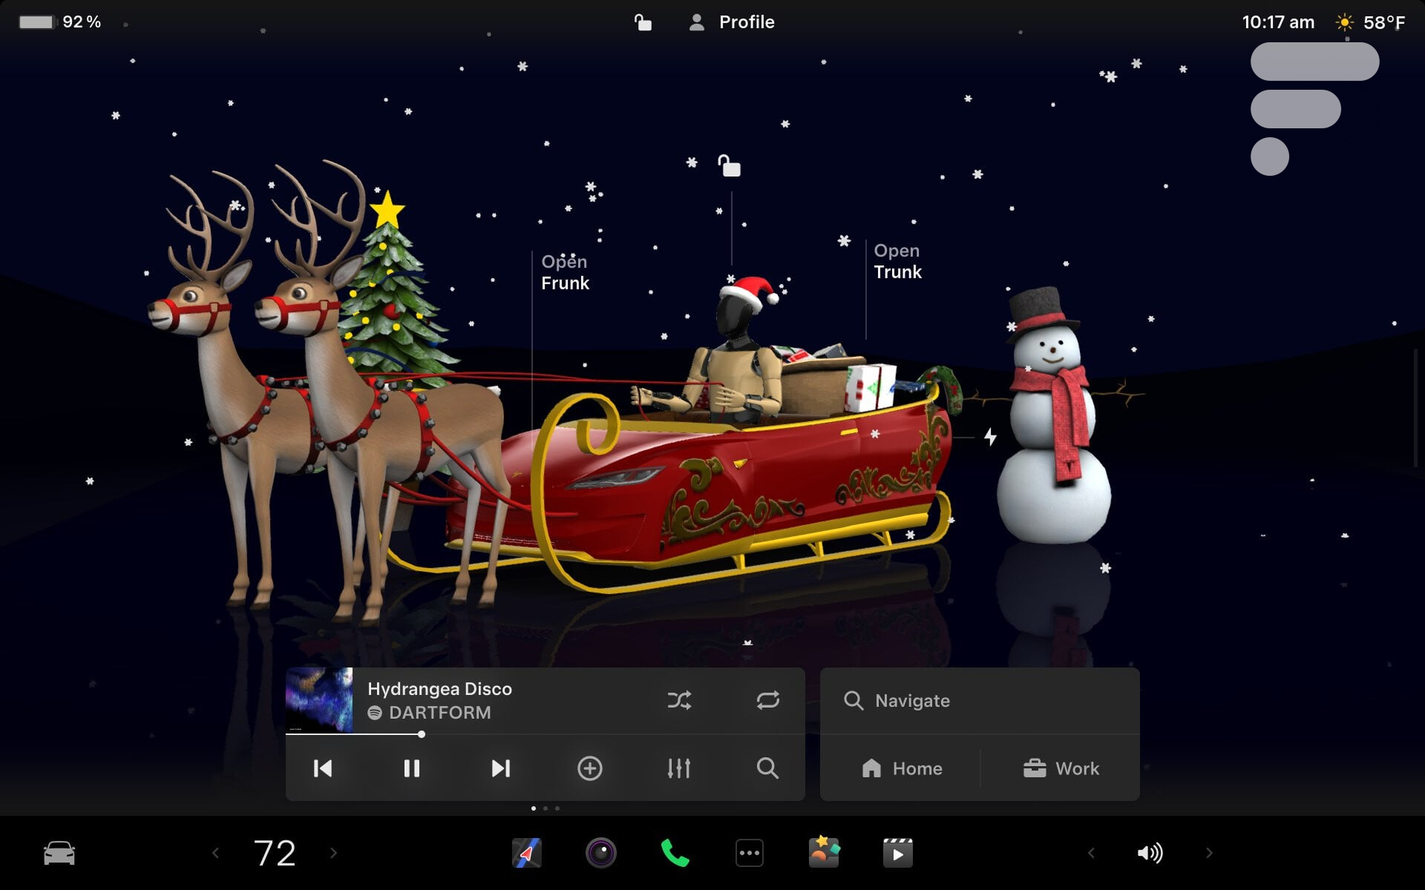Screen dimensions: 1425x890
Task: Click Open Frunk label
Action: [565, 272]
